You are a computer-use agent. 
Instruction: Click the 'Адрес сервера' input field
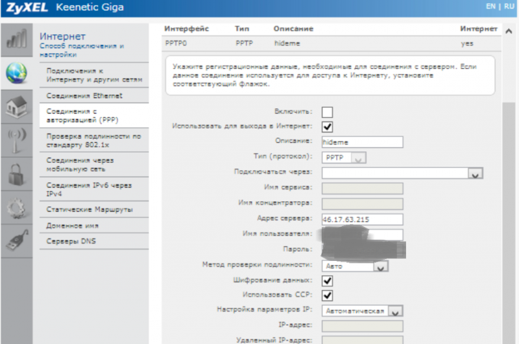(362, 220)
